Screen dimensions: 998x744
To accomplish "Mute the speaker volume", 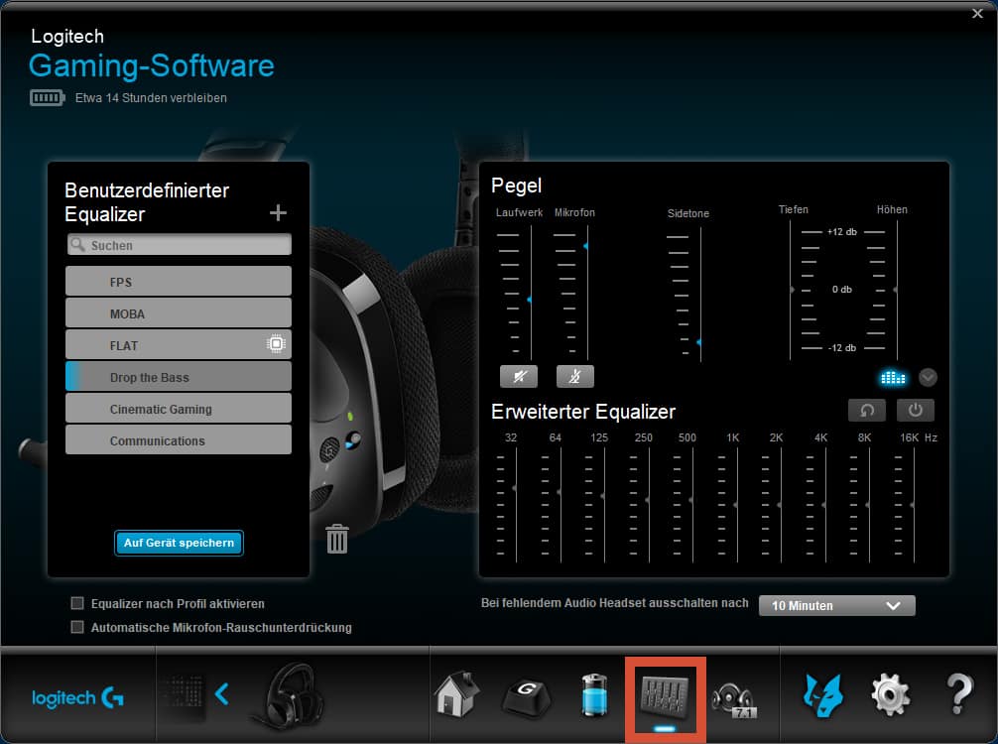I will (x=519, y=376).
